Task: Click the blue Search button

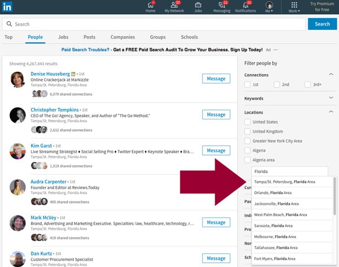Action: 322,24
